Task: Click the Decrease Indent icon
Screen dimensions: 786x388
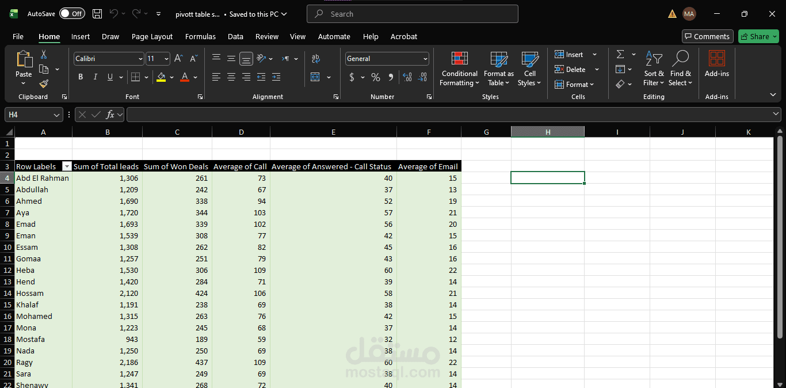Action: click(x=261, y=77)
